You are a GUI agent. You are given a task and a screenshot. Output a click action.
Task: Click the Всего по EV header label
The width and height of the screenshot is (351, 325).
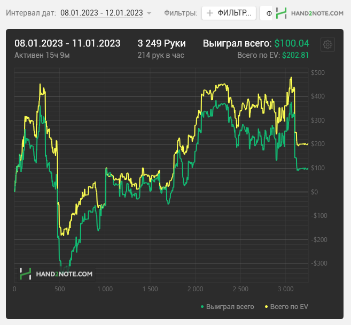259,55
